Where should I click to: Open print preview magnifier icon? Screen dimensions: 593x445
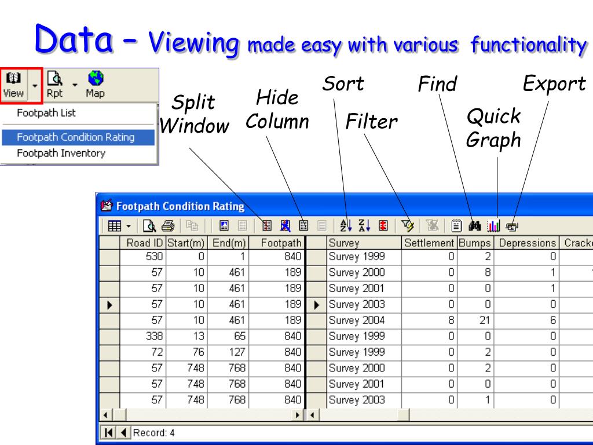coord(147,224)
